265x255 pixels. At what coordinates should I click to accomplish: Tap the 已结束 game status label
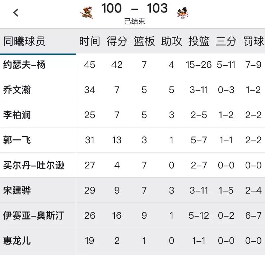point(135,21)
